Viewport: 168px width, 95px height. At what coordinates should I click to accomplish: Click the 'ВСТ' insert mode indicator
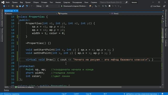click(x=105, y=94)
